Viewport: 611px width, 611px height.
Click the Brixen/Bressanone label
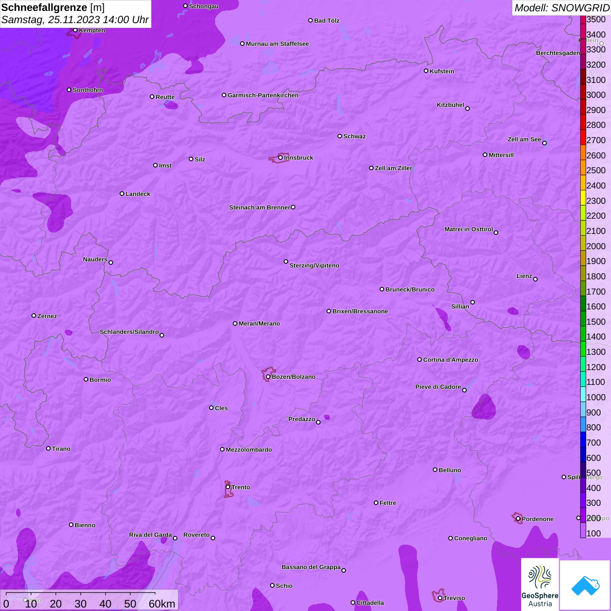360,311
